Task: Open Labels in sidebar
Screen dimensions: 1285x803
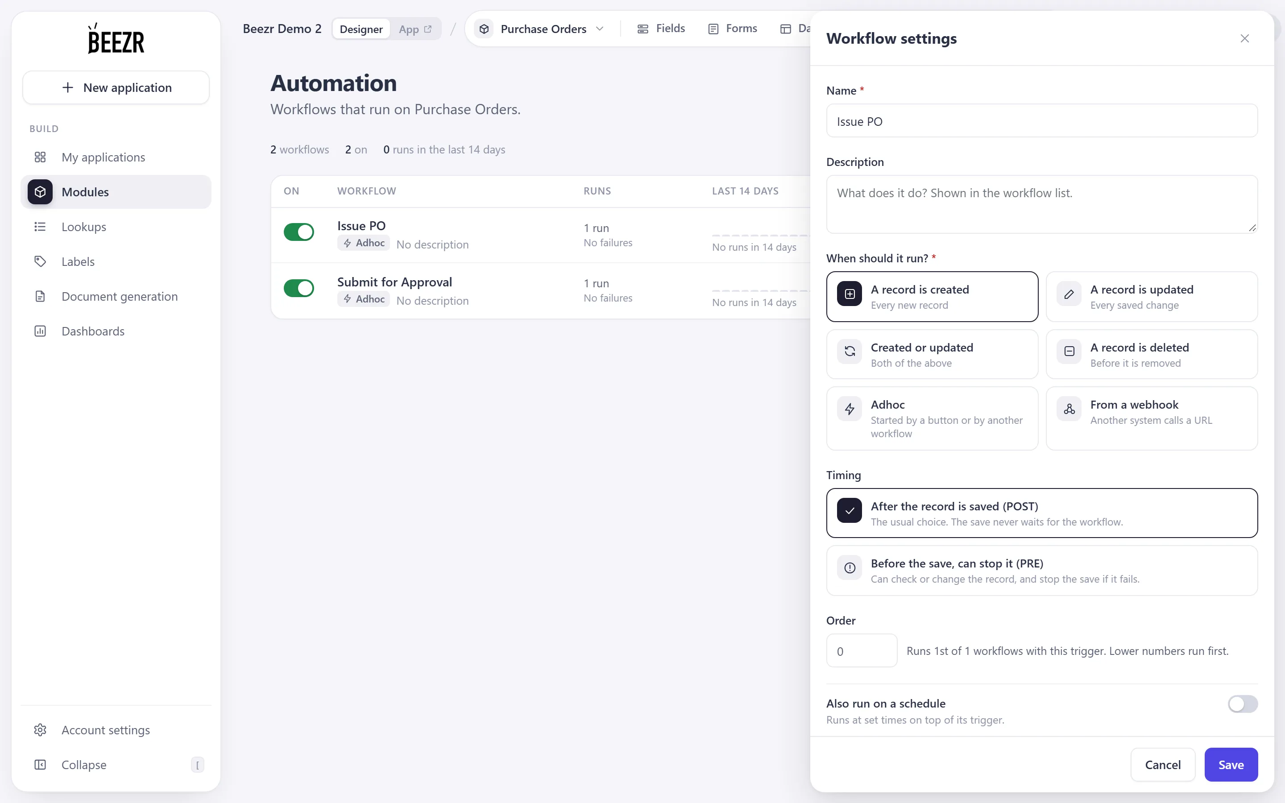Action: [x=116, y=261]
